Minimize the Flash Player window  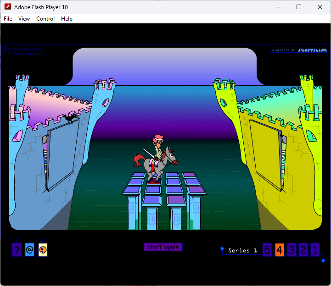pyautogui.click(x=278, y=7)
